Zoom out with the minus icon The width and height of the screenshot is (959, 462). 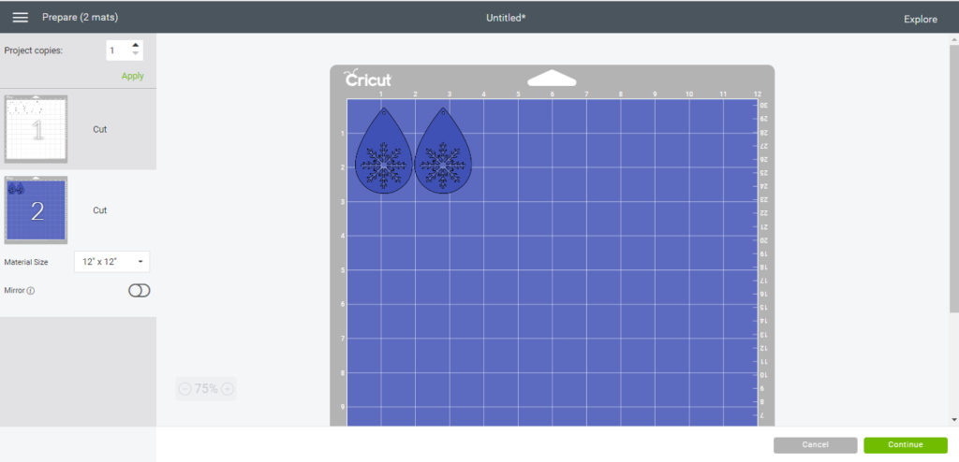pyautogui.click(x=184, y=388)
